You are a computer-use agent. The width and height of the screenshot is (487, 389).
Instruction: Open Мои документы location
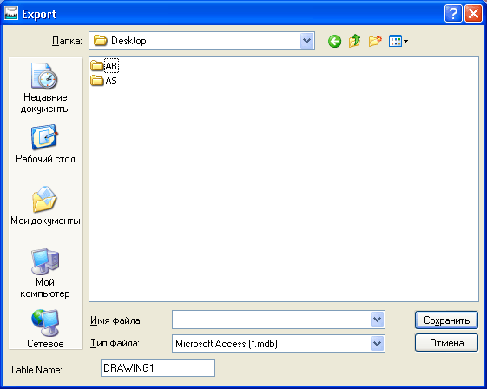click(45, 206)
